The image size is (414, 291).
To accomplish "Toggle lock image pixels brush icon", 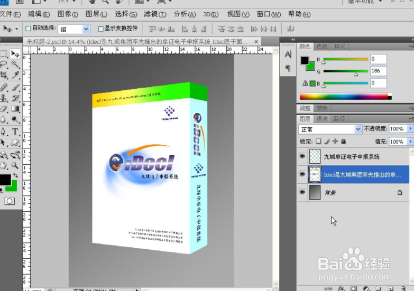I will tap(327, 142).
